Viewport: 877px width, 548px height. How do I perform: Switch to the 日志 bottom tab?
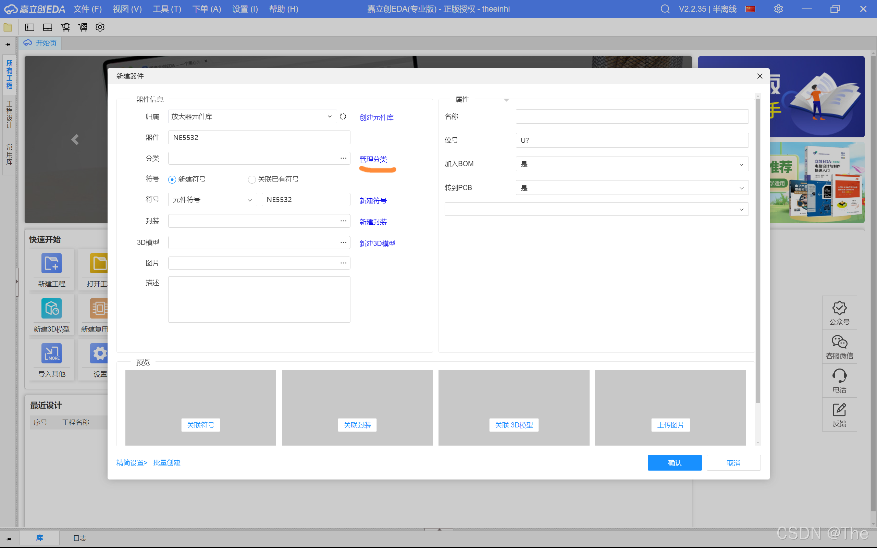tap(80, 538)
